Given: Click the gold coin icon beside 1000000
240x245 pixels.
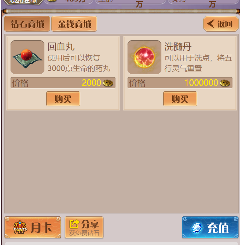Looking at the screenshot, I should 225,83.
